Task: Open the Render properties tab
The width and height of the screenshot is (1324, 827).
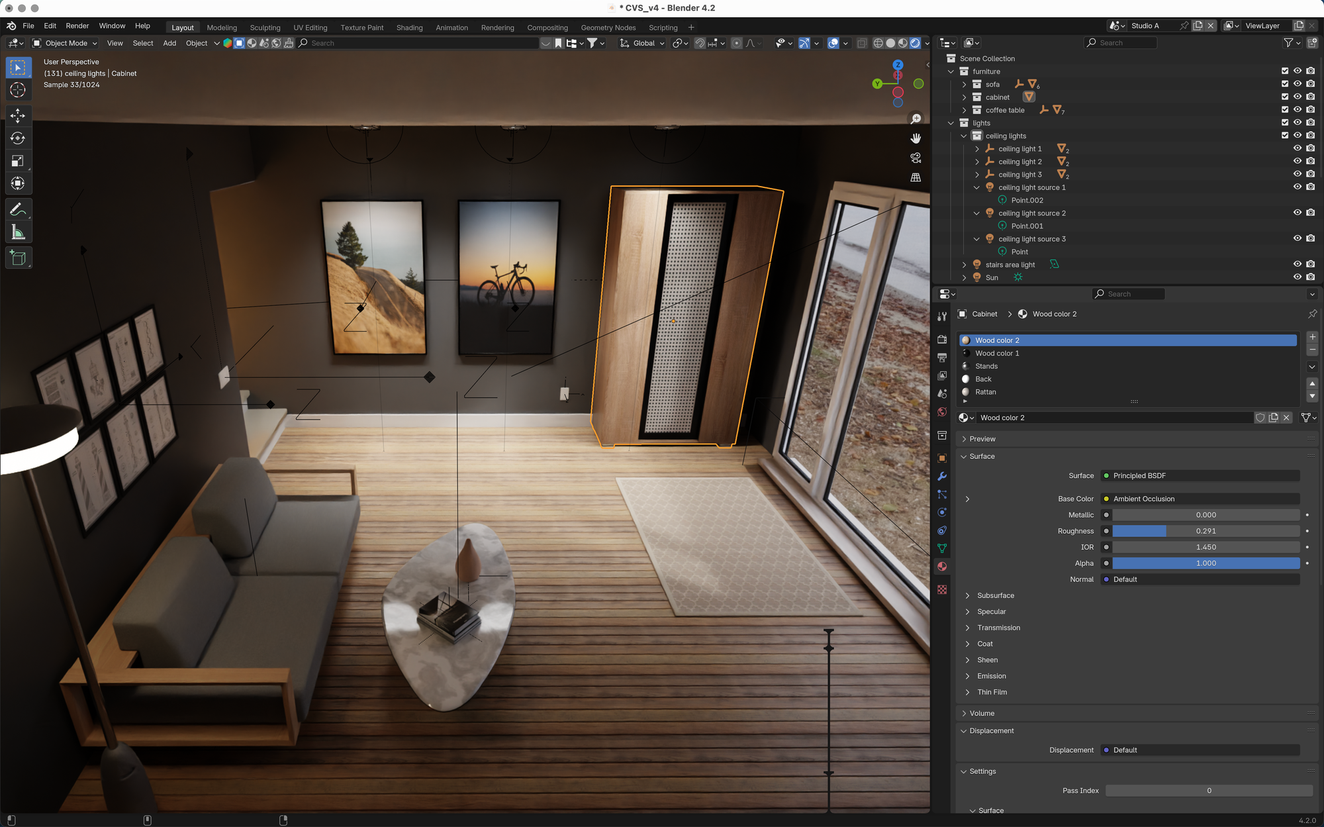Action: point(942,339)
